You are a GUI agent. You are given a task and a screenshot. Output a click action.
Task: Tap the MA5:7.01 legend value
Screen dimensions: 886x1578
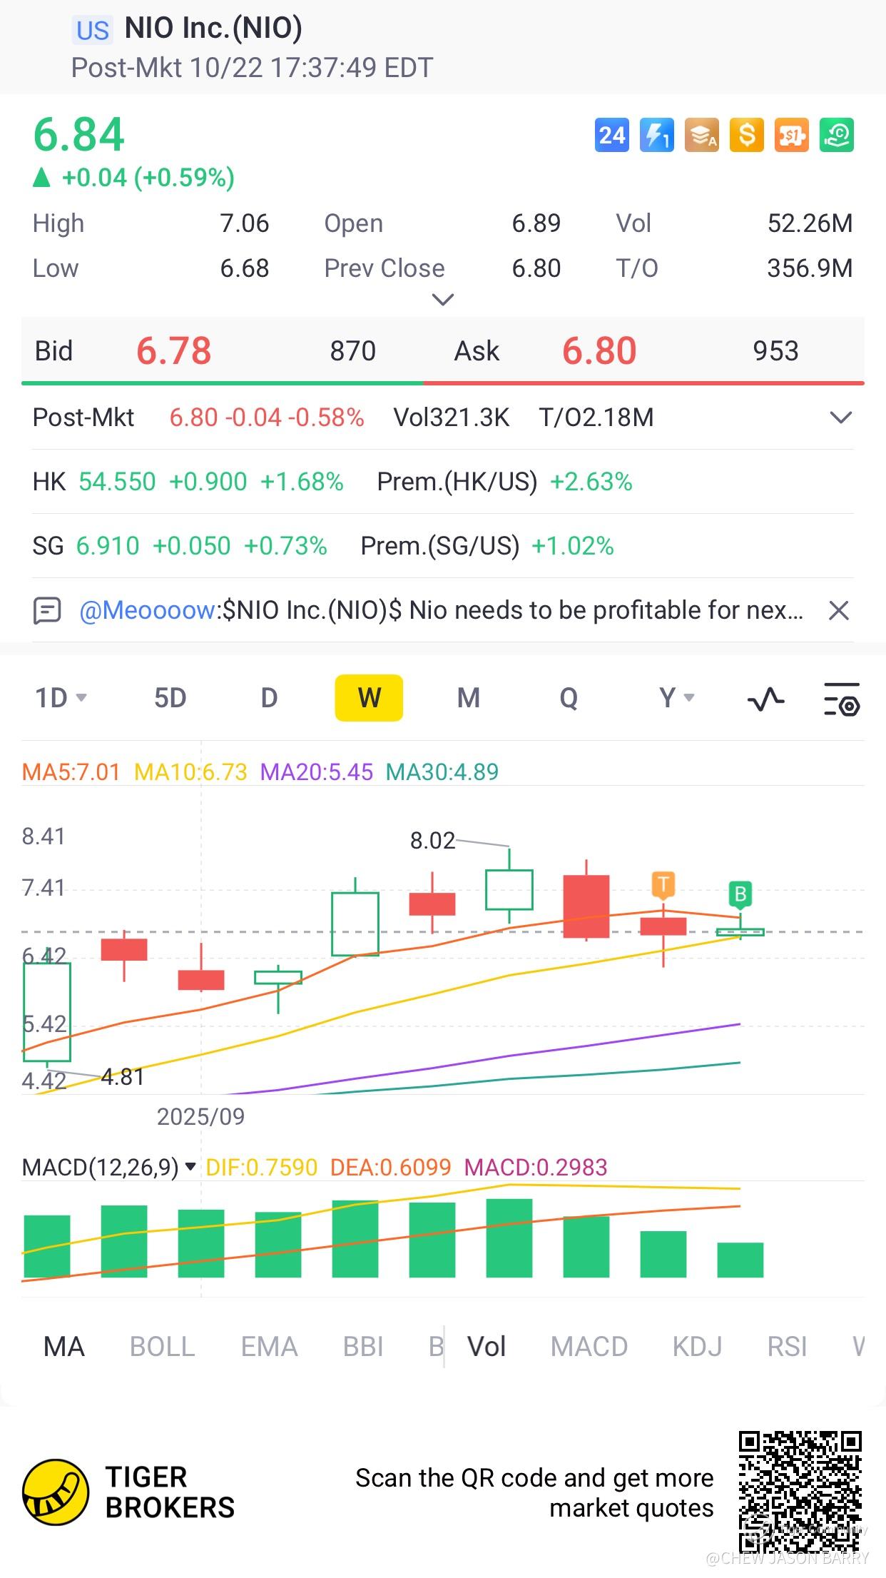pos(71,772)
